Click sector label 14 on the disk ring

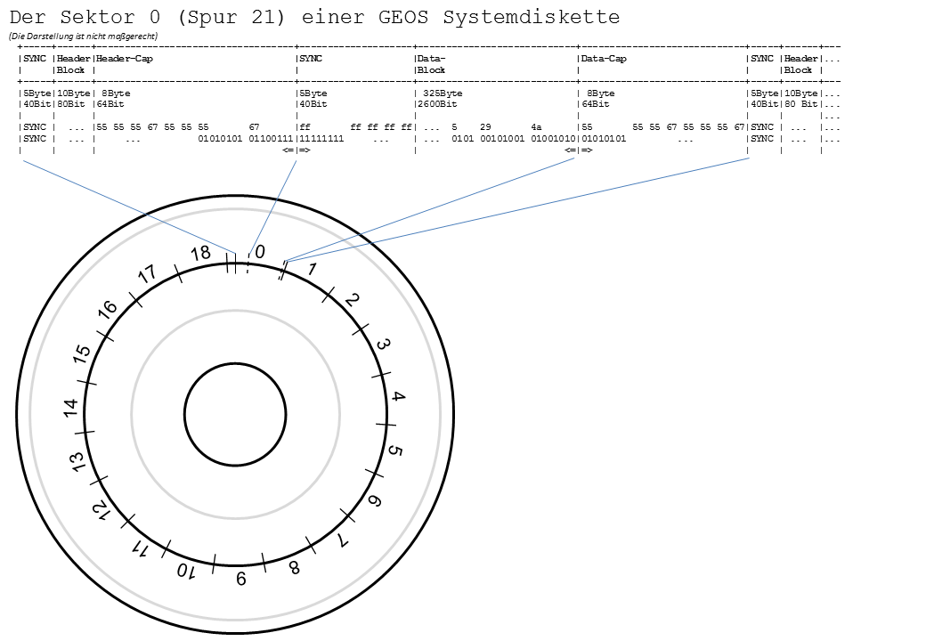click(x=71, y=408)
